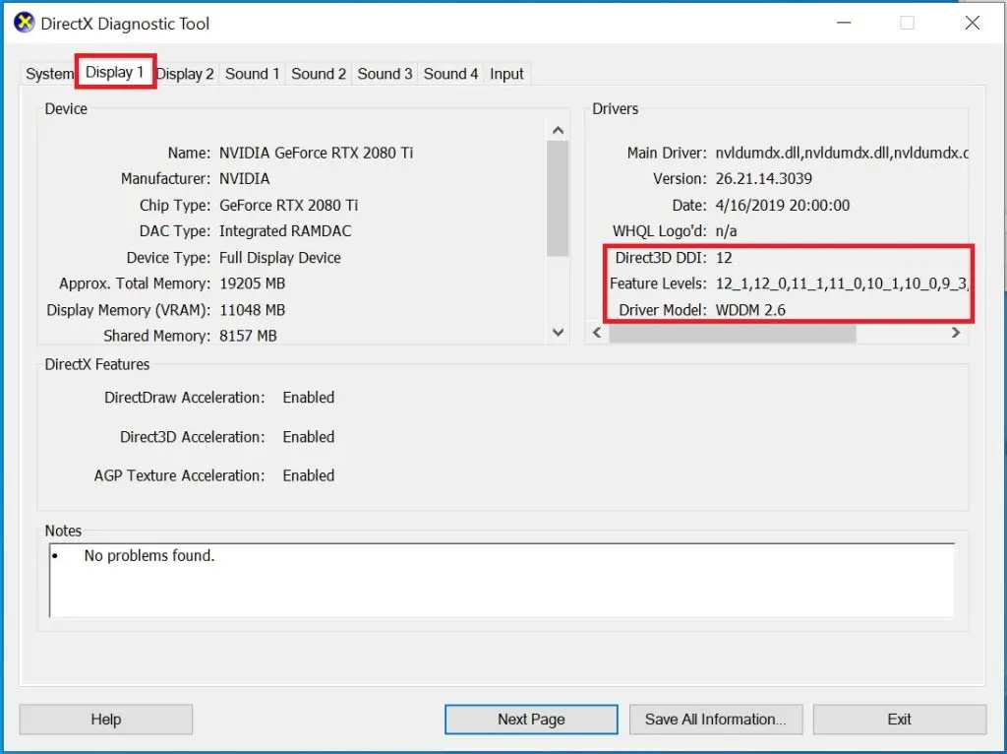Click the DirectX Diagnostic Tool title icon
This screenshot has height=754, width=1007.
coord(25,23)
